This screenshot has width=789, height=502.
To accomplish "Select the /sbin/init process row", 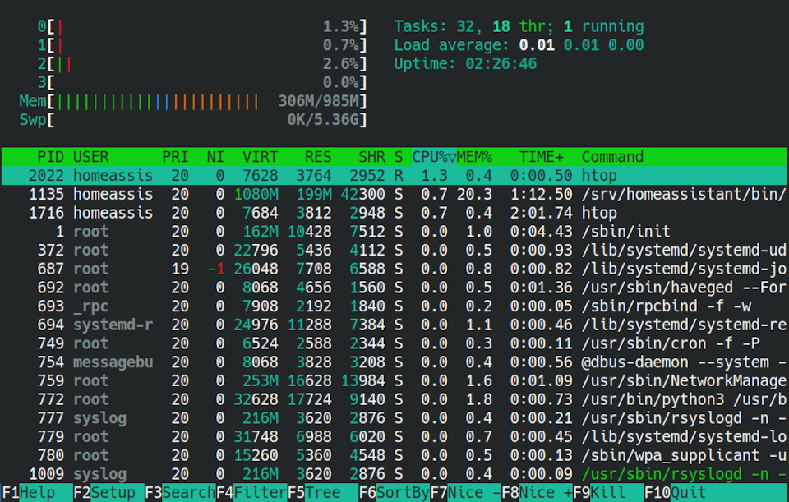I will coord(394,232).
